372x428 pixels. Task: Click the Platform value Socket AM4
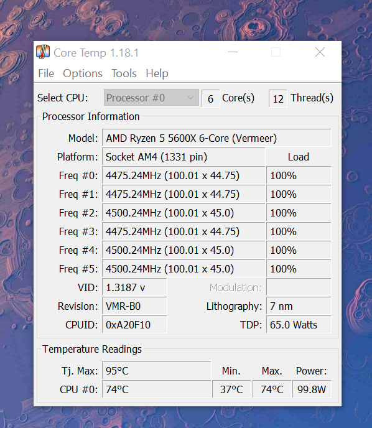184,157
